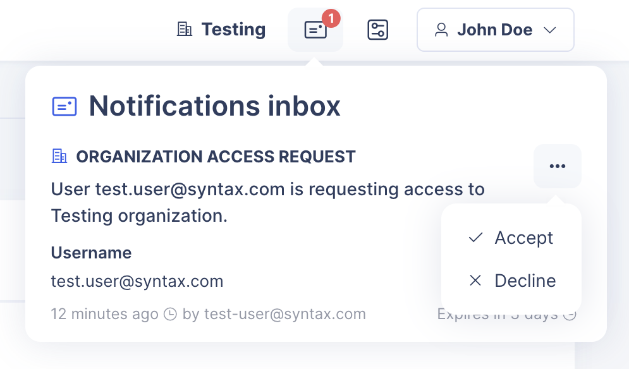629x369 pixels.
Task: Click the chevron arrow beside John Doe
Action: (549, 30)
